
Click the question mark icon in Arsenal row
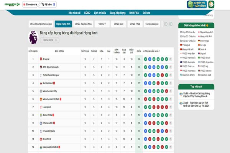[x=171, y=59]
